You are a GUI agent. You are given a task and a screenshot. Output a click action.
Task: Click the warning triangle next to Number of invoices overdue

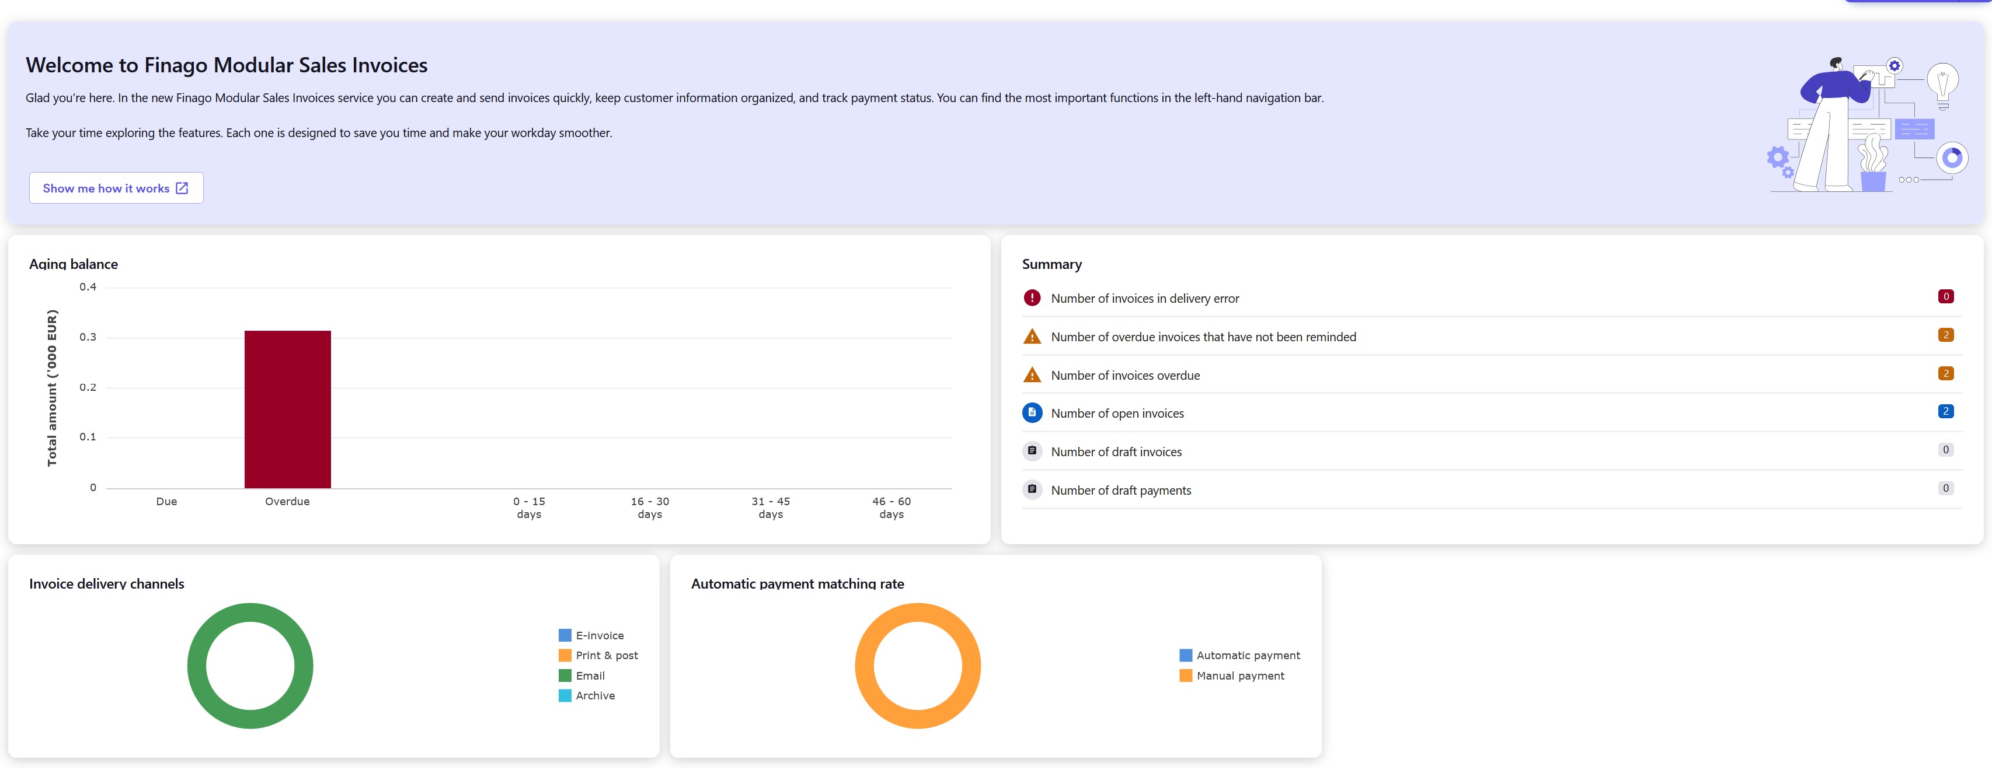[x=1032, y=375]
